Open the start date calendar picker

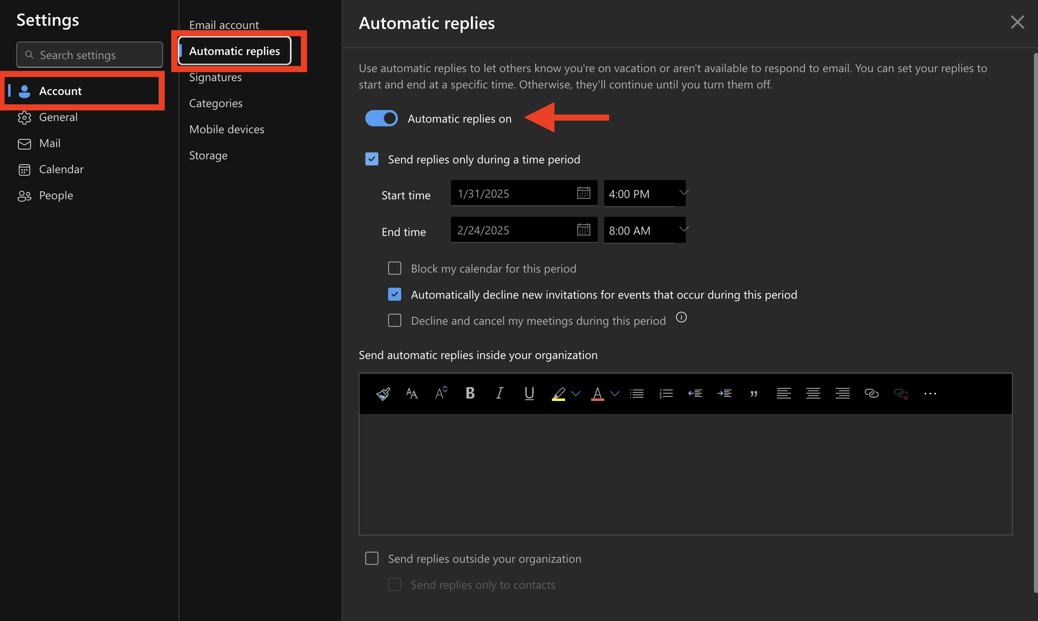(583, 193)
